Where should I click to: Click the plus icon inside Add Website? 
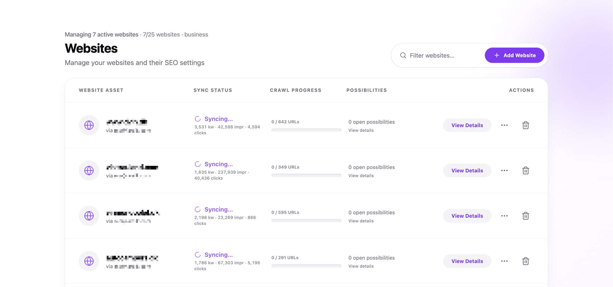pyautogui.click(x=497, y=55)
